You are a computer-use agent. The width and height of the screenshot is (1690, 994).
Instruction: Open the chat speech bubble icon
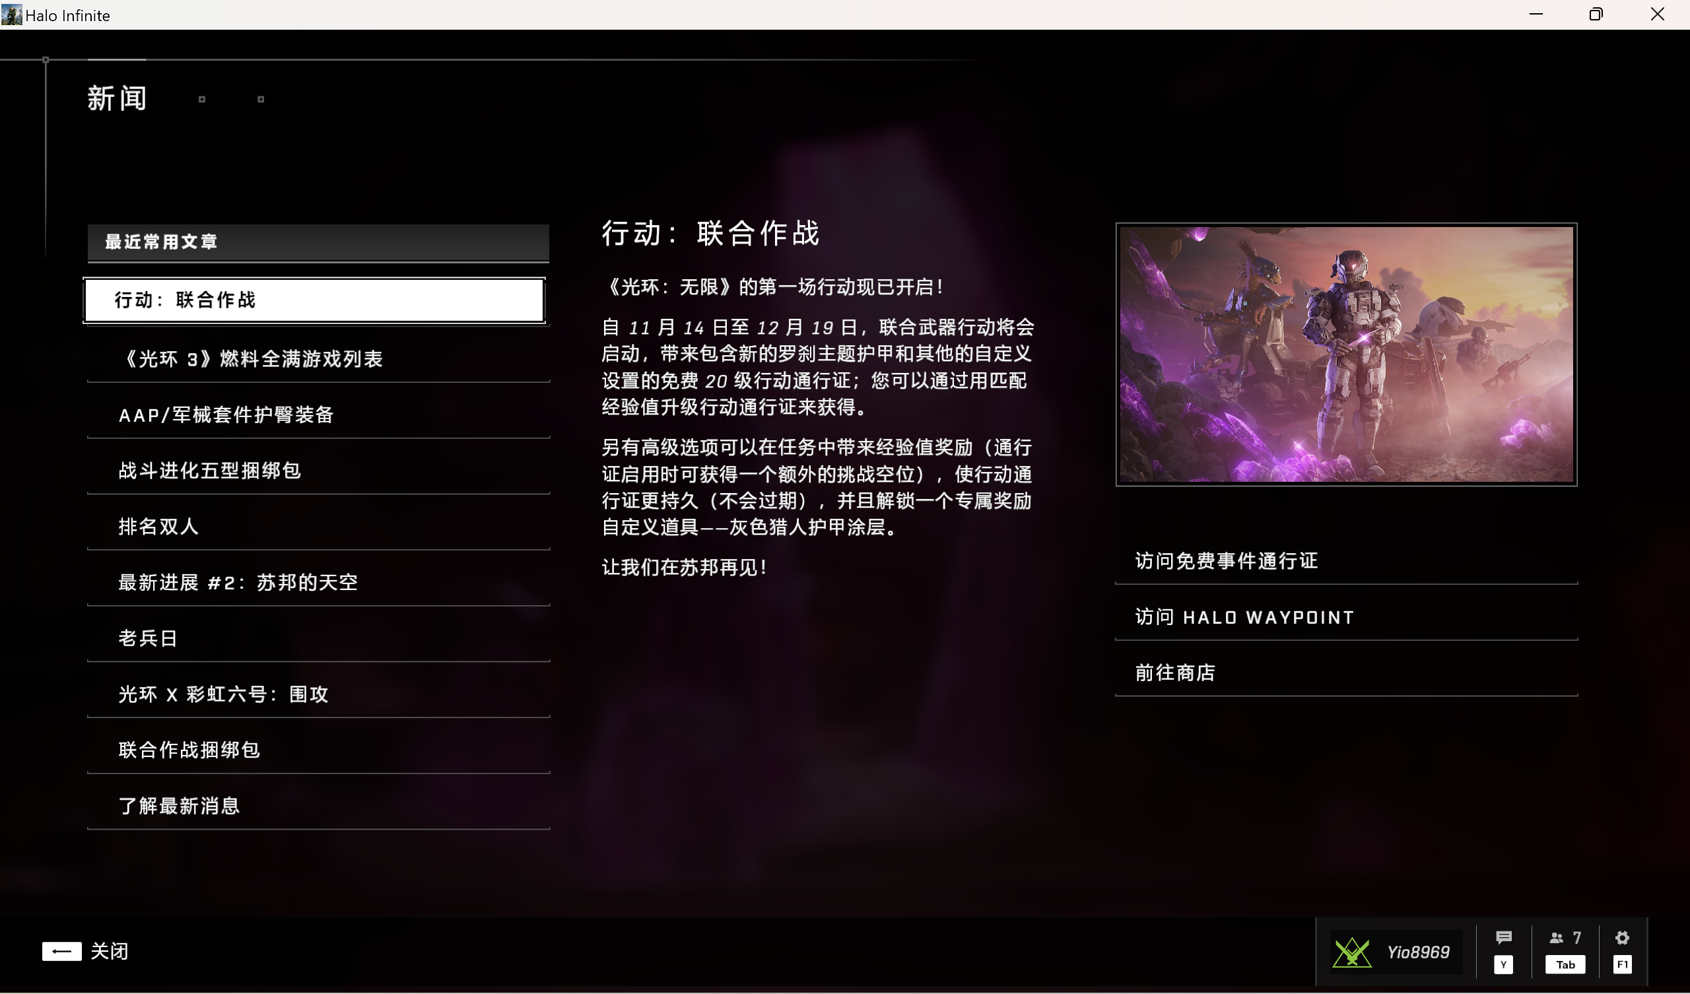(1504, 938)
